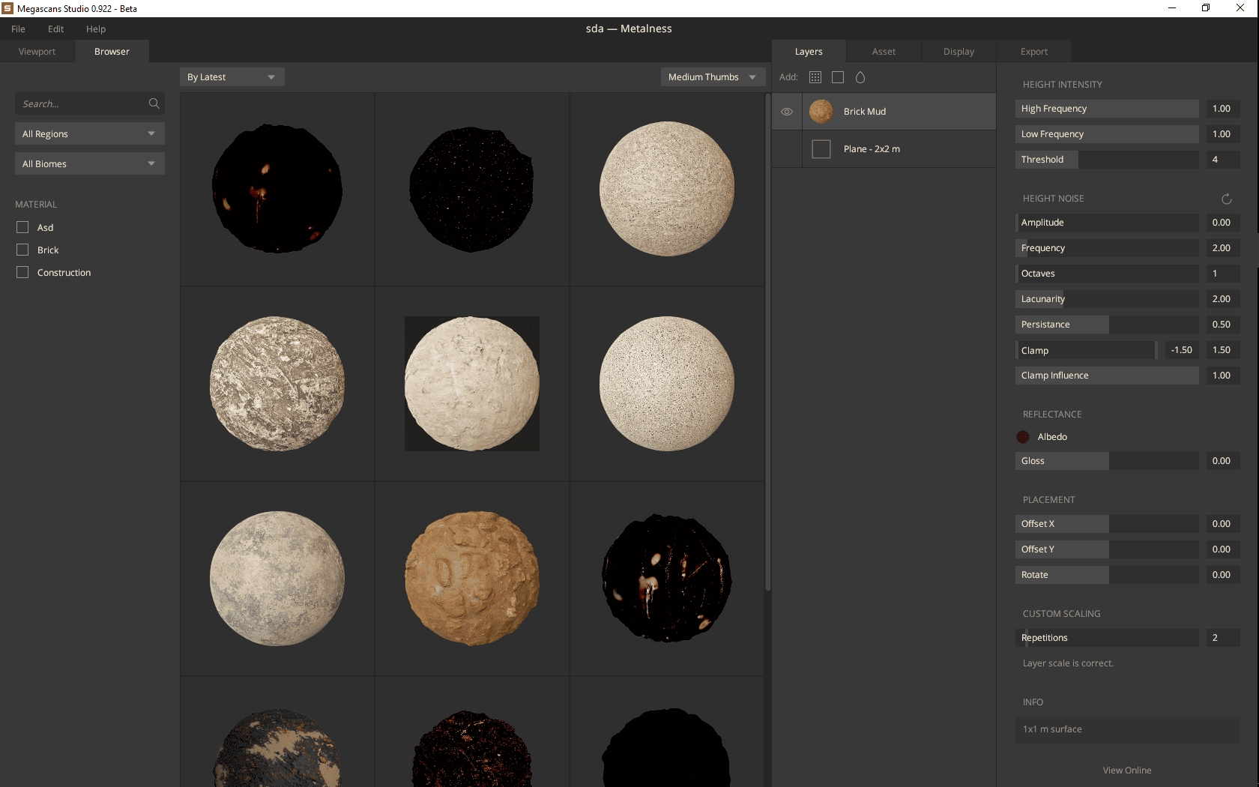Open the Help menu
Screen dimensions: 1259x787
tap(96, 28)
